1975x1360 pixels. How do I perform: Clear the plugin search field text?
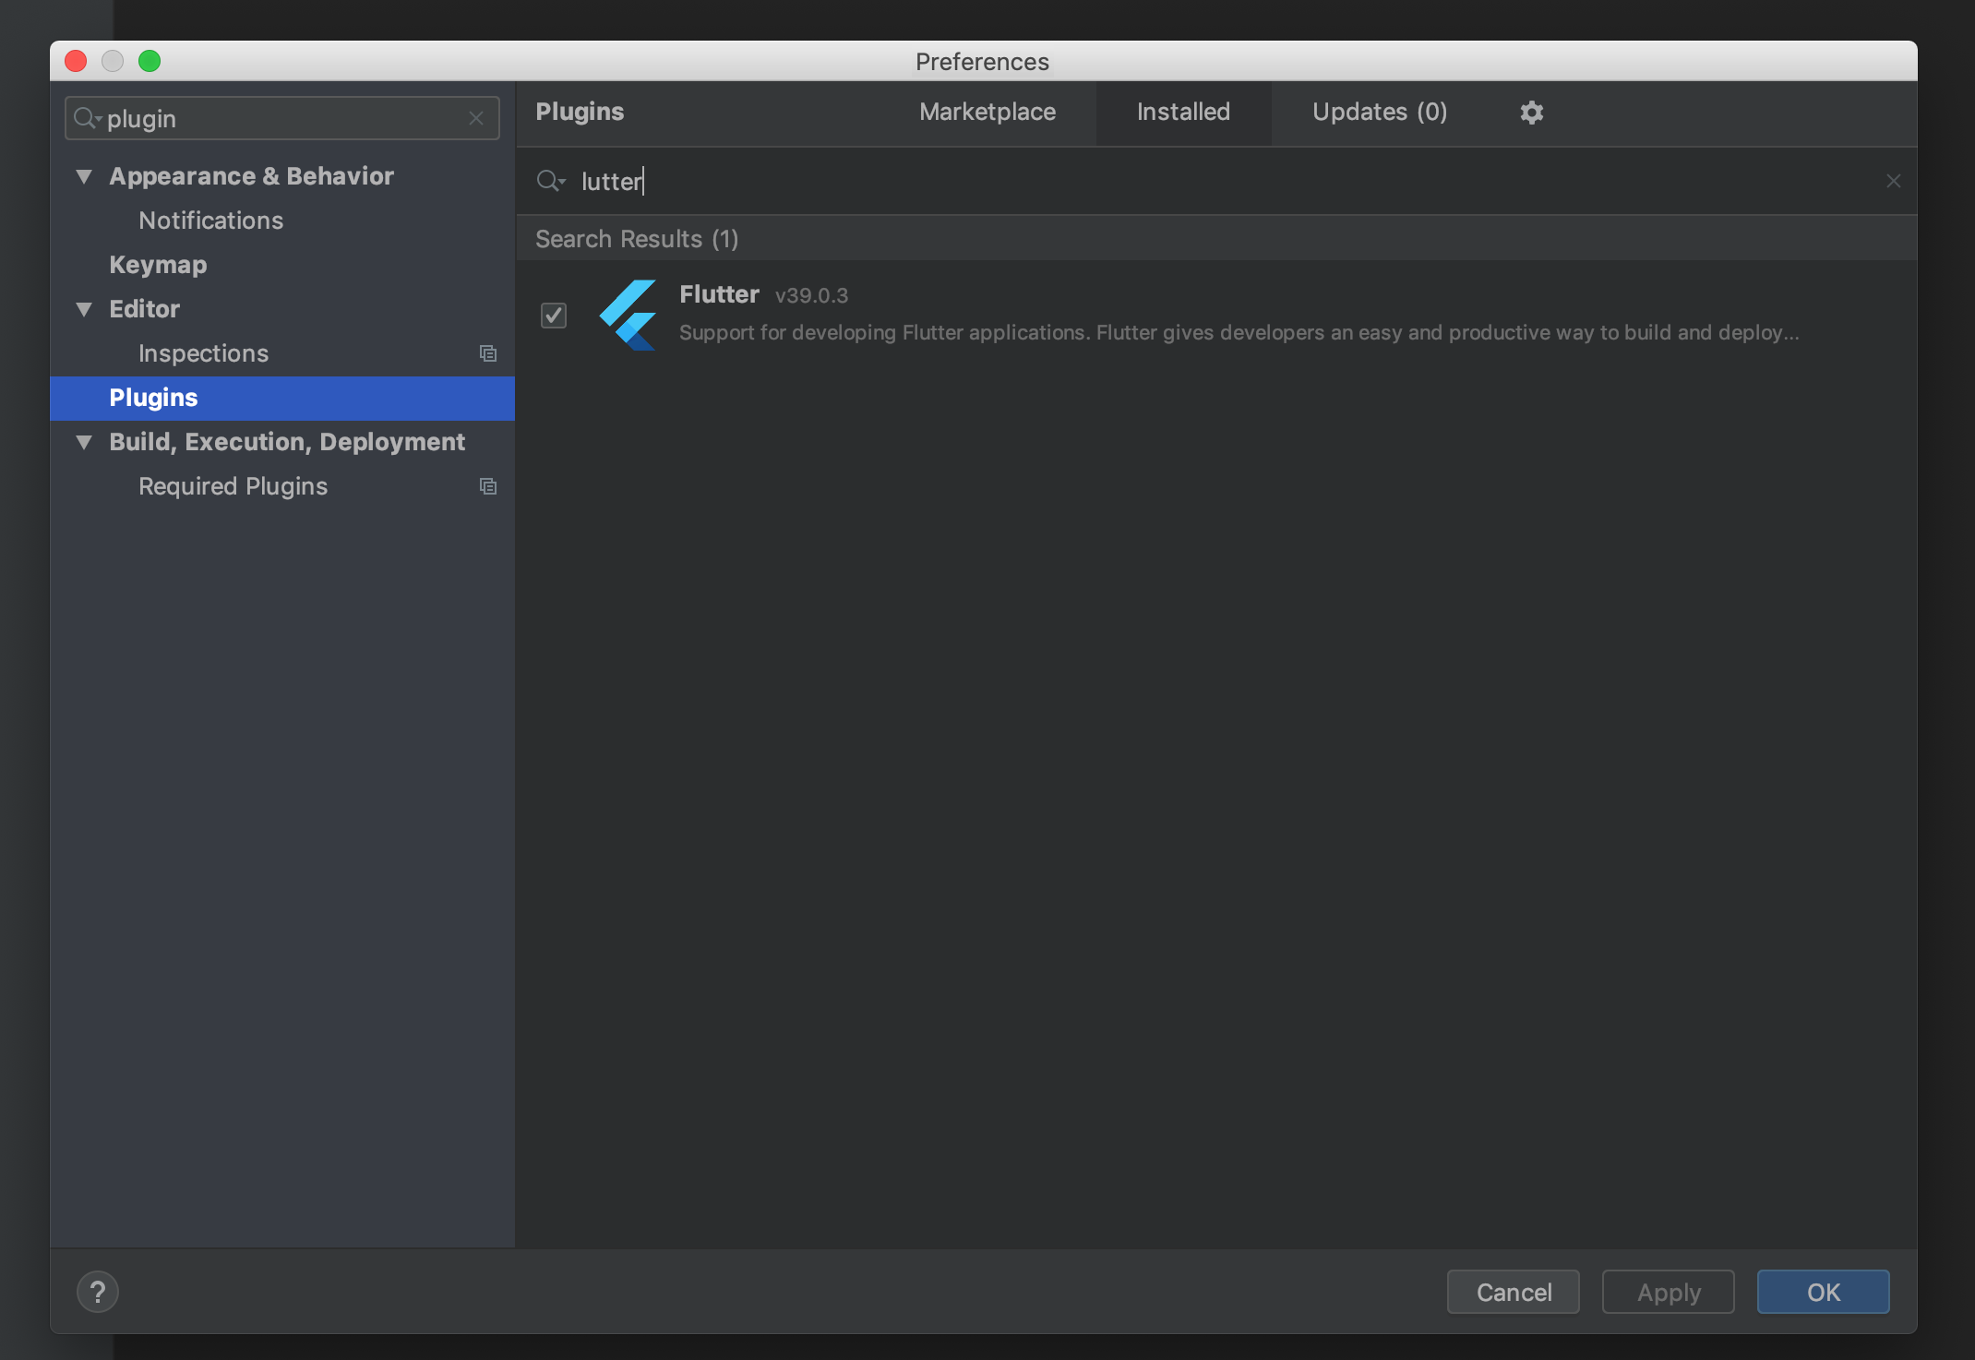click(x=1893, y=181)
